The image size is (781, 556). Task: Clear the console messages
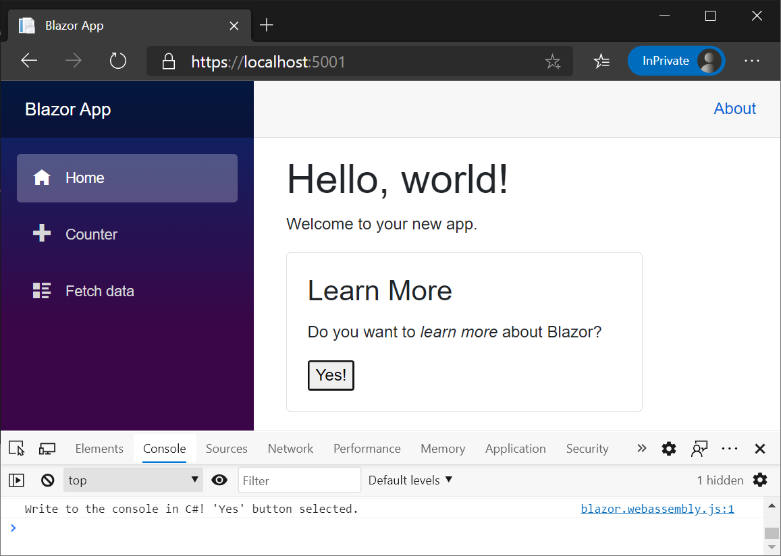coord(47,480)
